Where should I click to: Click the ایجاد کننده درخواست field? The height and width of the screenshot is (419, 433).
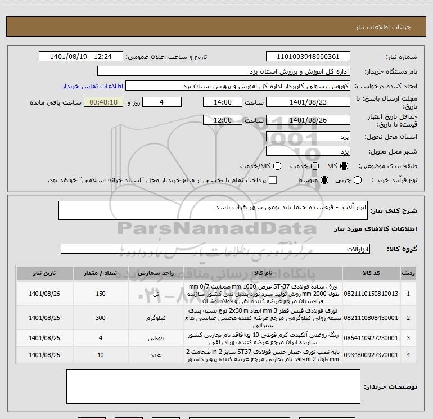[x=238, y=86]
